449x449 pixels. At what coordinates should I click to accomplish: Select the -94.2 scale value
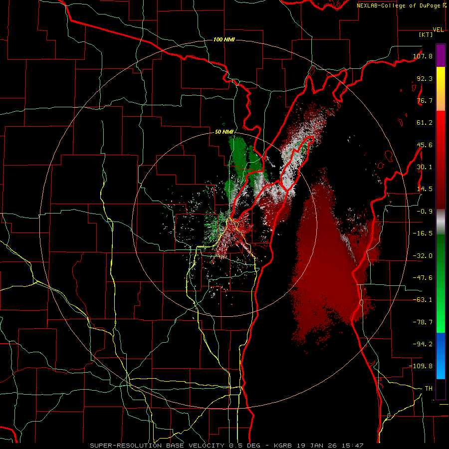click(x=423, y=344)
